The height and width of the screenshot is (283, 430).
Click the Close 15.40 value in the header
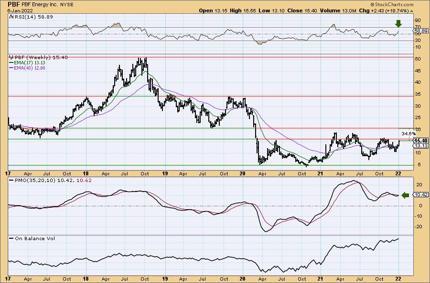(302, 10)
